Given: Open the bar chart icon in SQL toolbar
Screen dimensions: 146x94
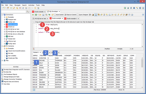Looking at the screenshot, I should point(93,15).
